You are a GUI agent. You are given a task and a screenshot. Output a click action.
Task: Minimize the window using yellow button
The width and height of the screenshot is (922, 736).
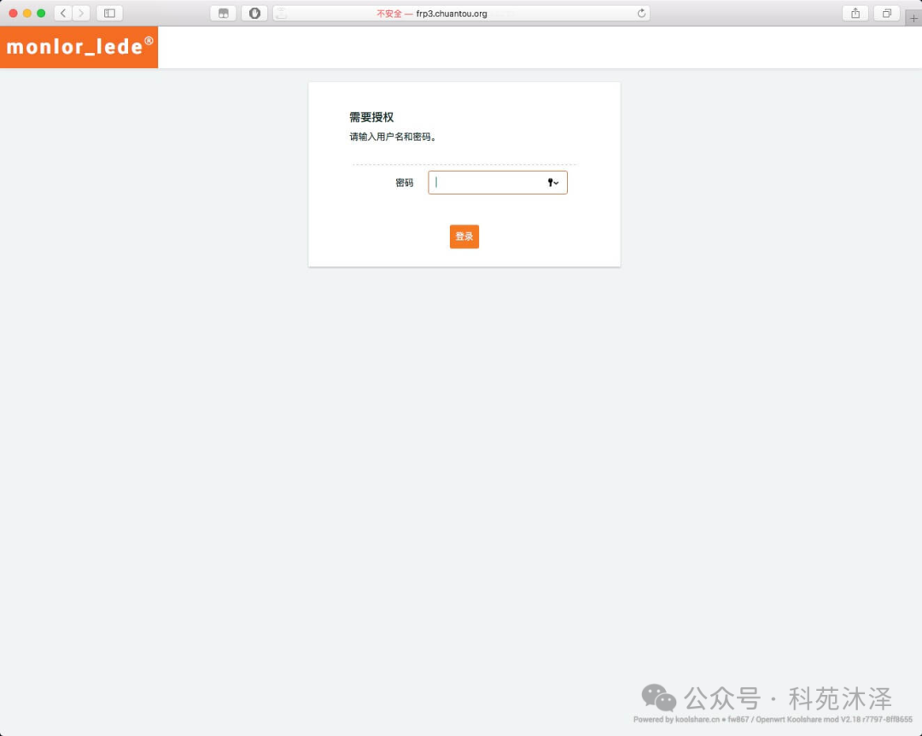(26, 14)
